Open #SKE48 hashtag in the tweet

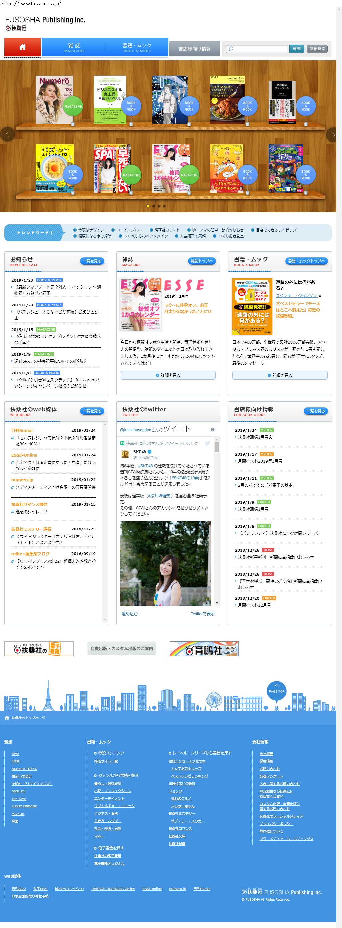[145, 465]
